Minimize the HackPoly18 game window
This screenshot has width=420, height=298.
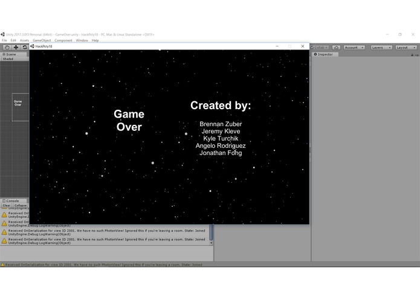pos(277,46)
